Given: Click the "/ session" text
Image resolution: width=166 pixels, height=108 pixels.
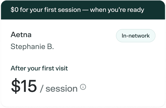Looking at the screenshot, I should 59,89.
